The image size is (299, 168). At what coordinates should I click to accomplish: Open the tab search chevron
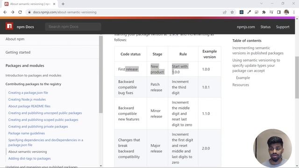click(261, 3)
